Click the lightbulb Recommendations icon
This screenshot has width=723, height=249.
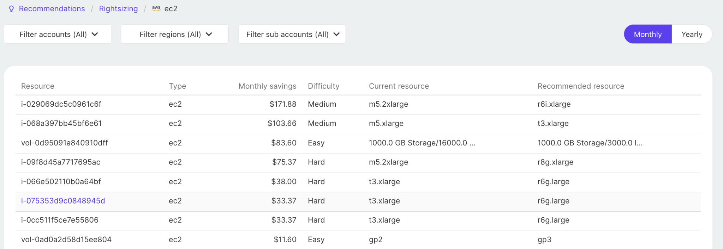point(11,9)
